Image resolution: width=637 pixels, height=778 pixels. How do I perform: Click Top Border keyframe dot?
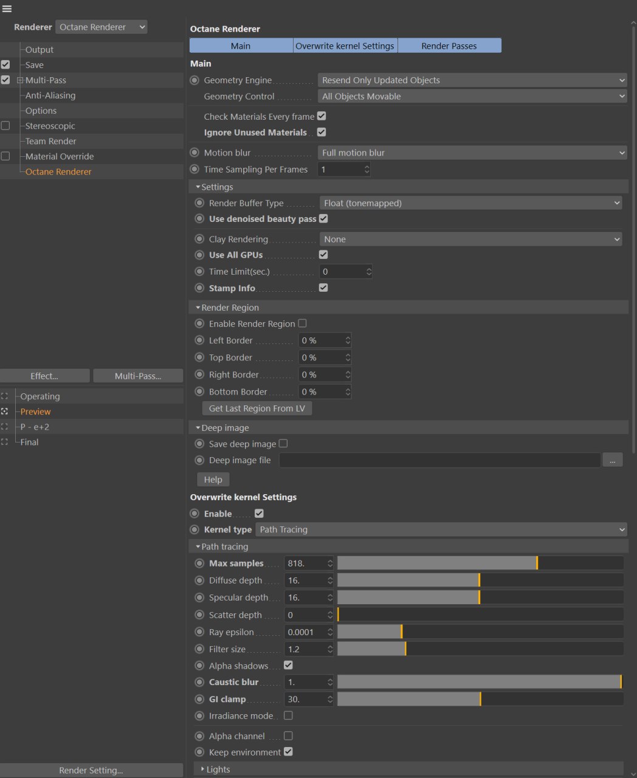(x=199, y=357)
